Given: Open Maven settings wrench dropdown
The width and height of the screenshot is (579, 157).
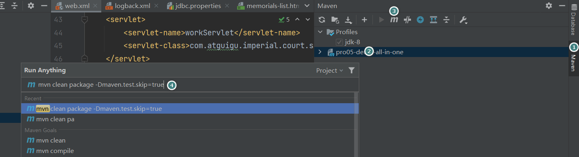Looking at the screenshot, I should point(463,20).
